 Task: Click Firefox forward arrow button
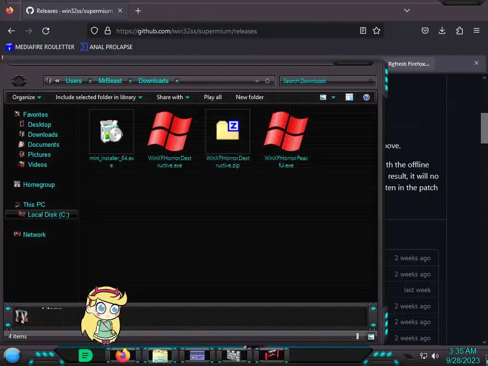point(29,31)
